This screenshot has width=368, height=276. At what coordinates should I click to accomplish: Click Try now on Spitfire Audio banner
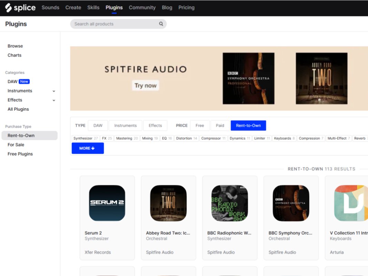point(145,85)
